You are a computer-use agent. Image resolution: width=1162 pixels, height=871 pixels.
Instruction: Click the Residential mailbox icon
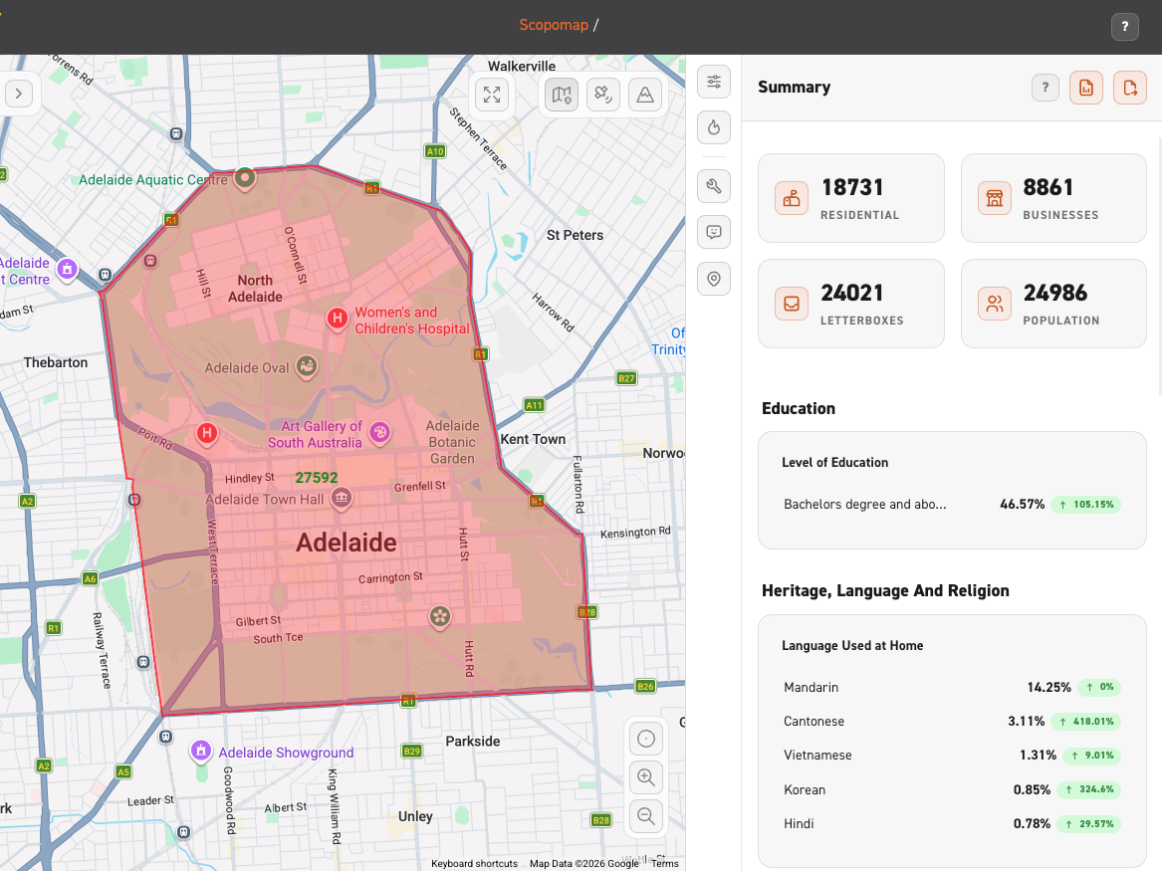792,198
